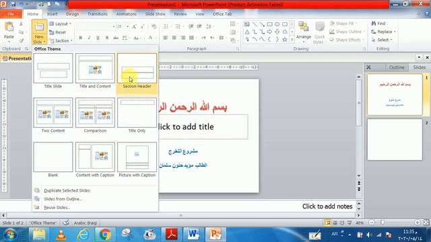Screen dimensions: 431x242
Task: Select the oval shape icon
Action: tap(277, 24)
